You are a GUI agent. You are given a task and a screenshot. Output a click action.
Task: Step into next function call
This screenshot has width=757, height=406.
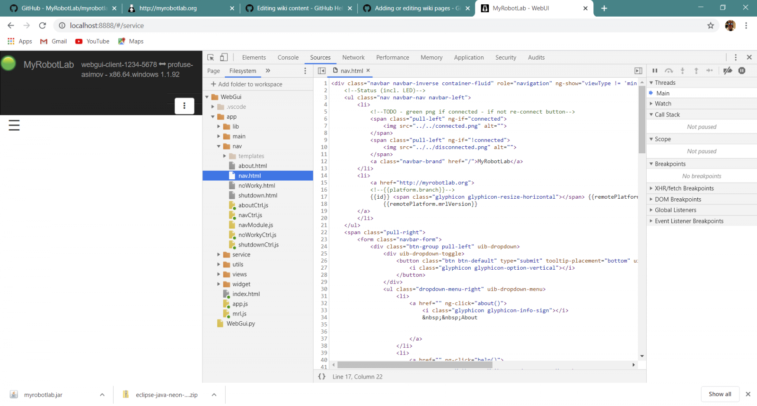[682, 71]
